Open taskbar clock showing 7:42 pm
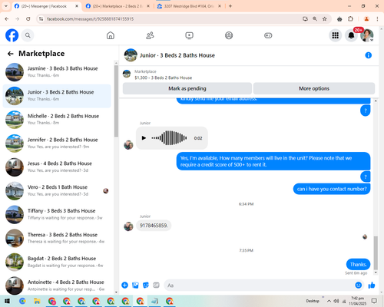The image size is (384, 307). tap(358, 301)
